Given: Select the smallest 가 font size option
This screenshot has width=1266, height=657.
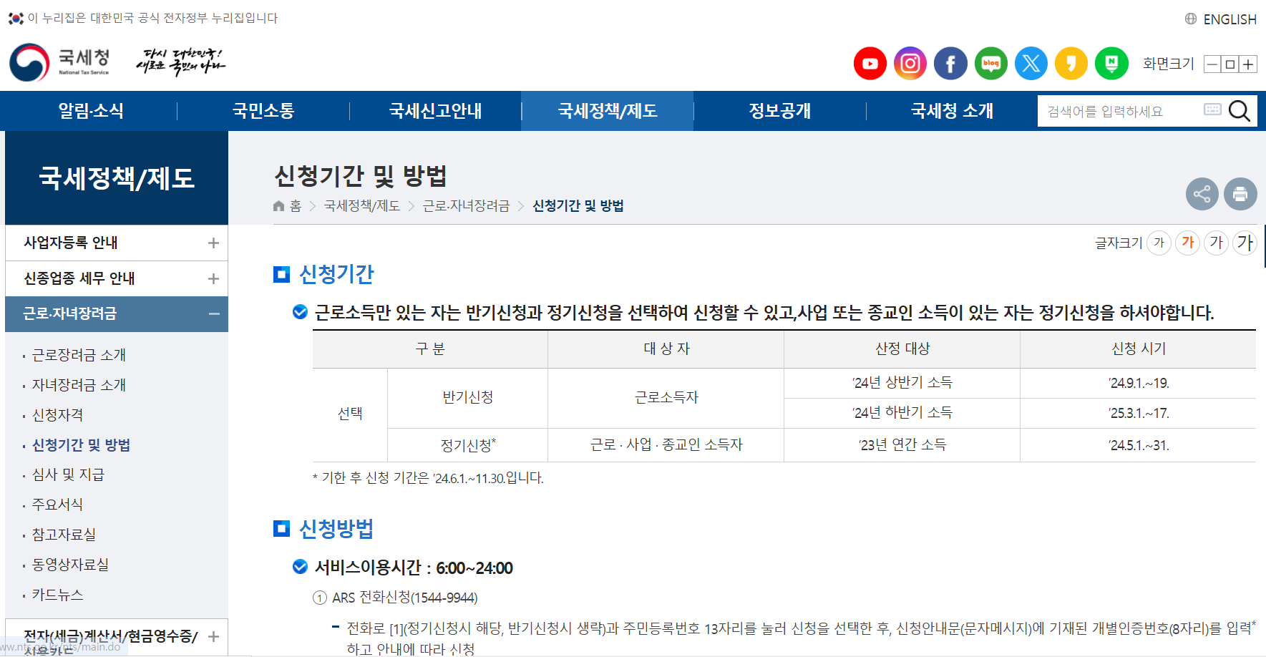Looking at the screenshot, I should pos(1159,243).
